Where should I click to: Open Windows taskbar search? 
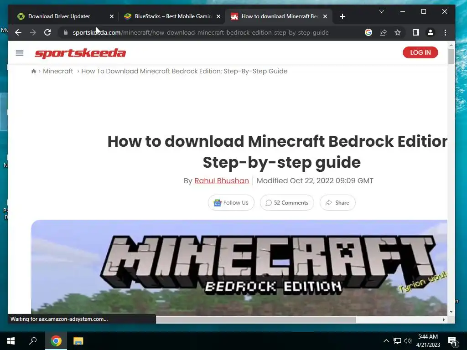coord(33,341)
